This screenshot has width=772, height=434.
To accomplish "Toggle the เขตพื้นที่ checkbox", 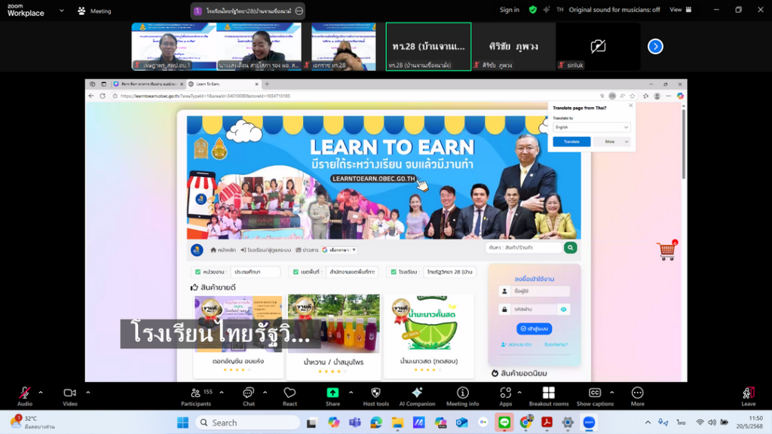I will (x=296, y=271).
